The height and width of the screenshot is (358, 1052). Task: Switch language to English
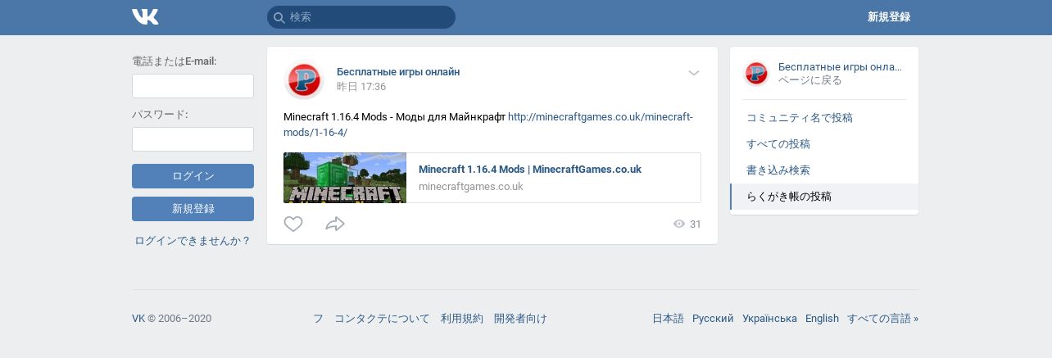[x=822, y=319]
